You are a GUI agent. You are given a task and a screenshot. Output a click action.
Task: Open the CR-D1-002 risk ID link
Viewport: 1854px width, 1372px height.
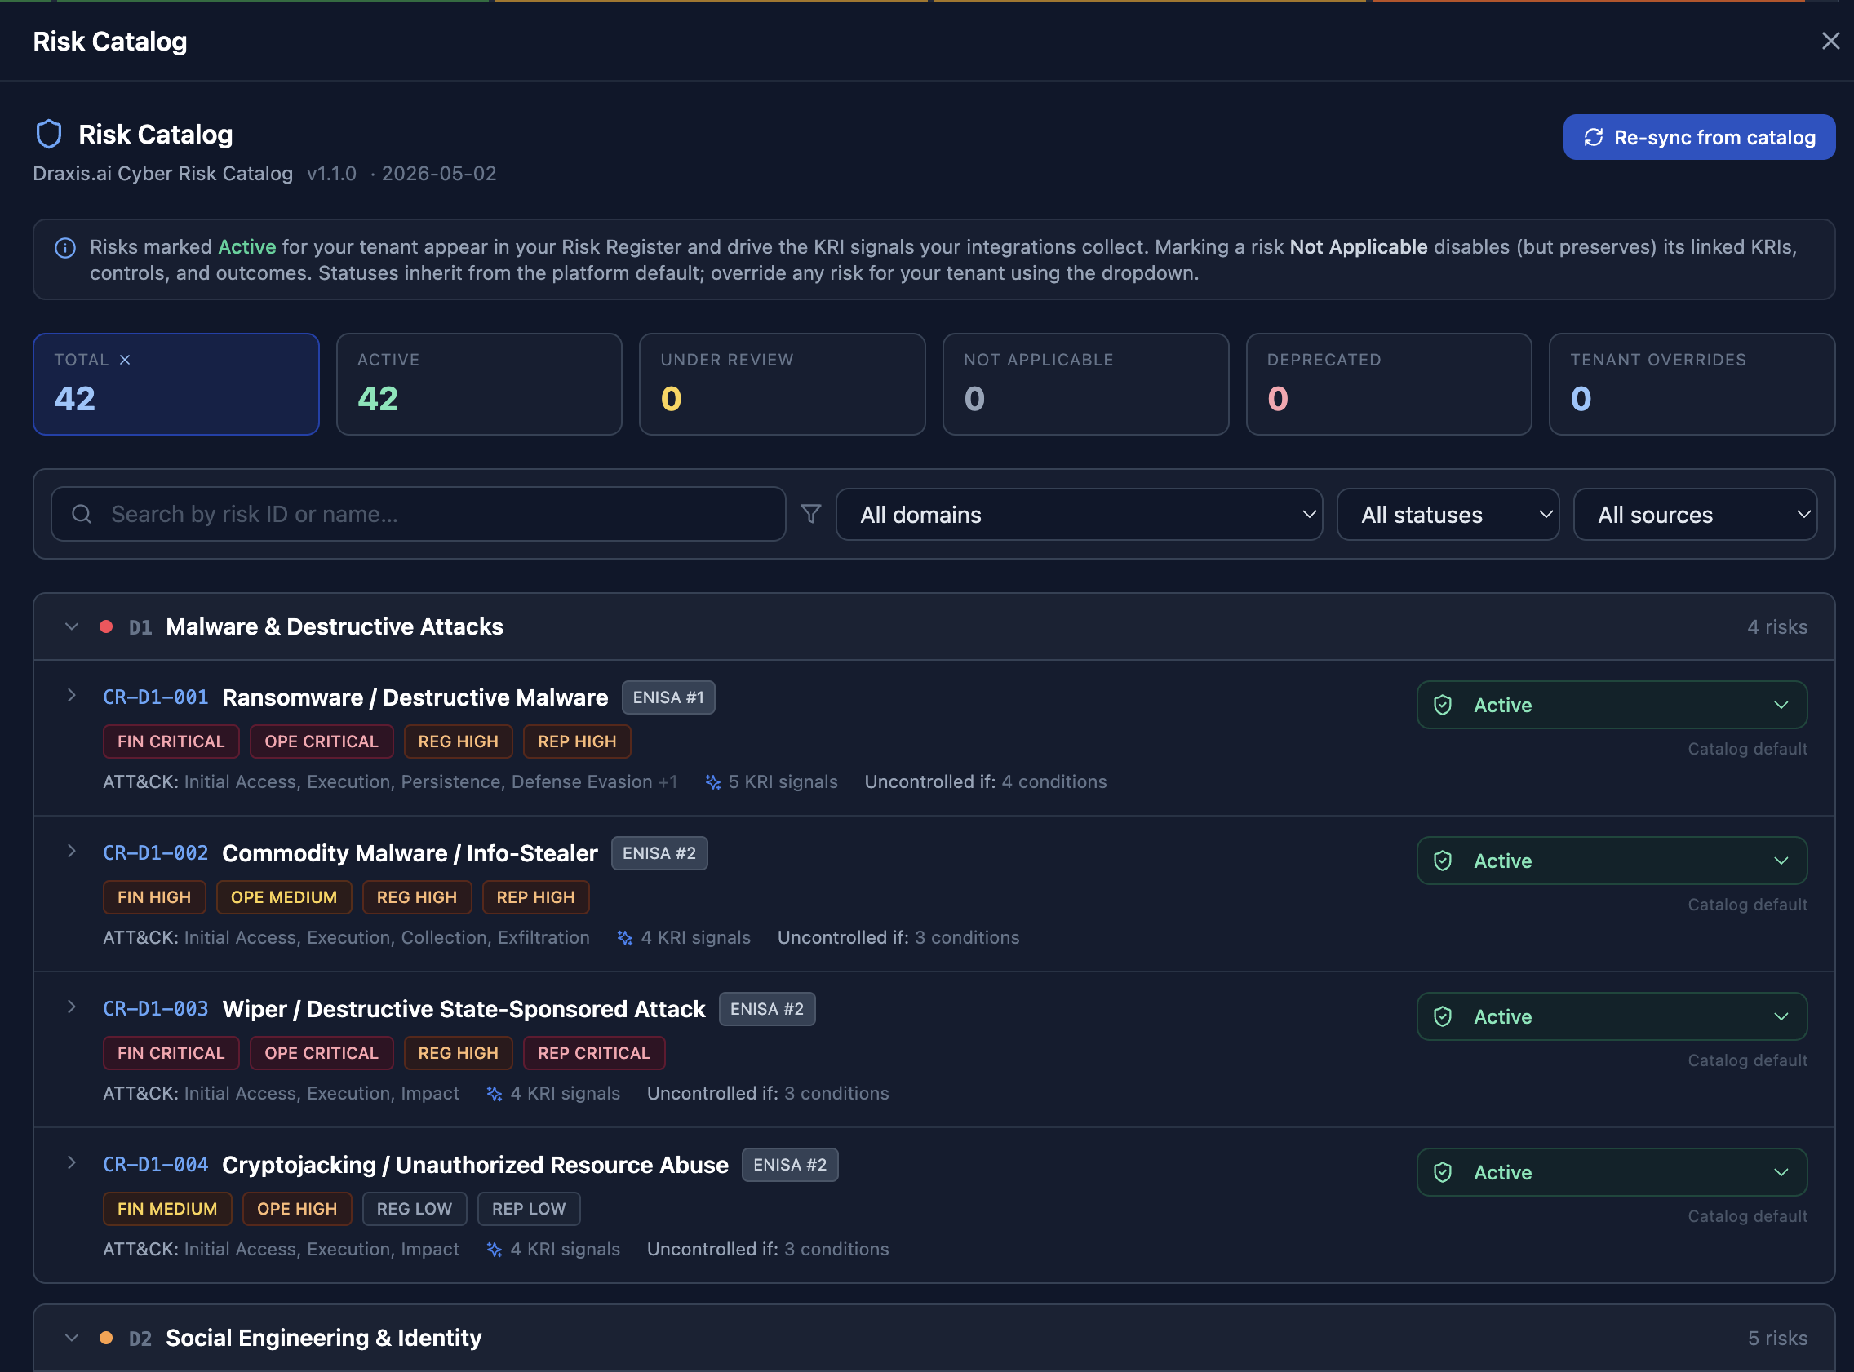[x=155, y=853]
